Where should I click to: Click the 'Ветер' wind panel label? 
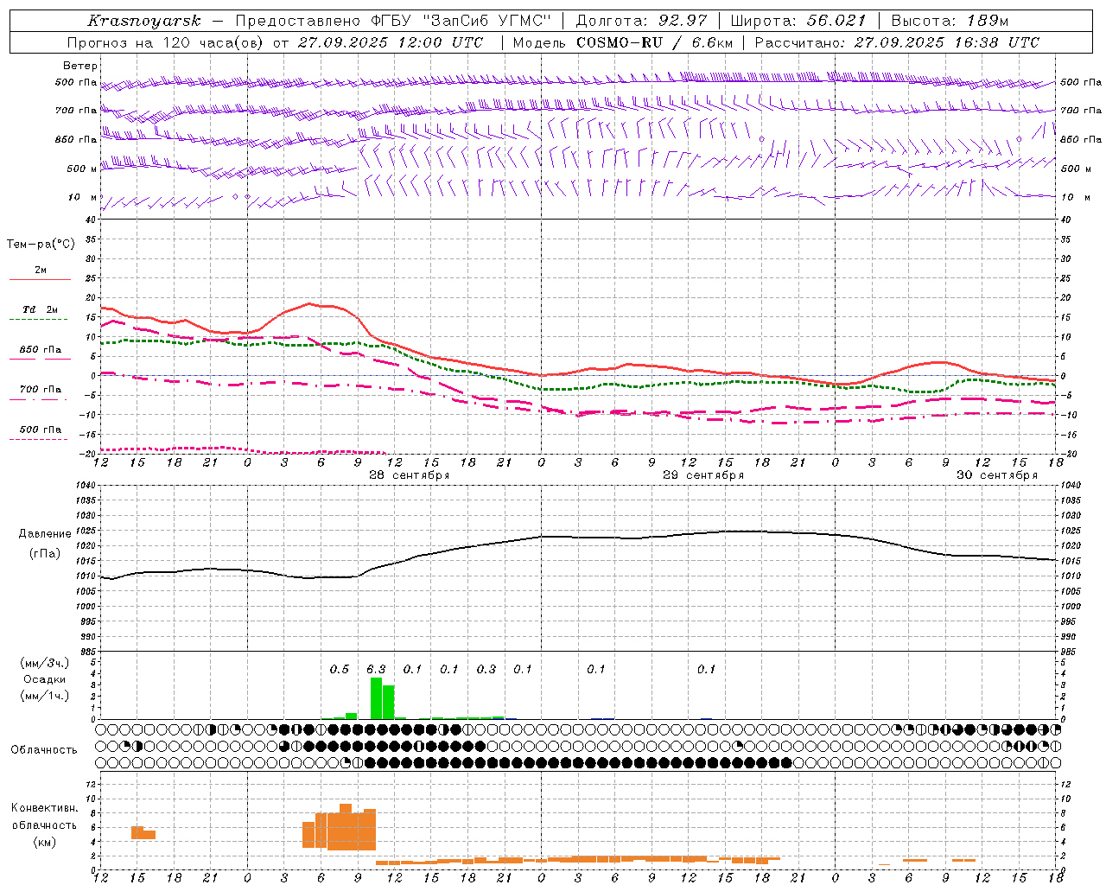point(80,66)
